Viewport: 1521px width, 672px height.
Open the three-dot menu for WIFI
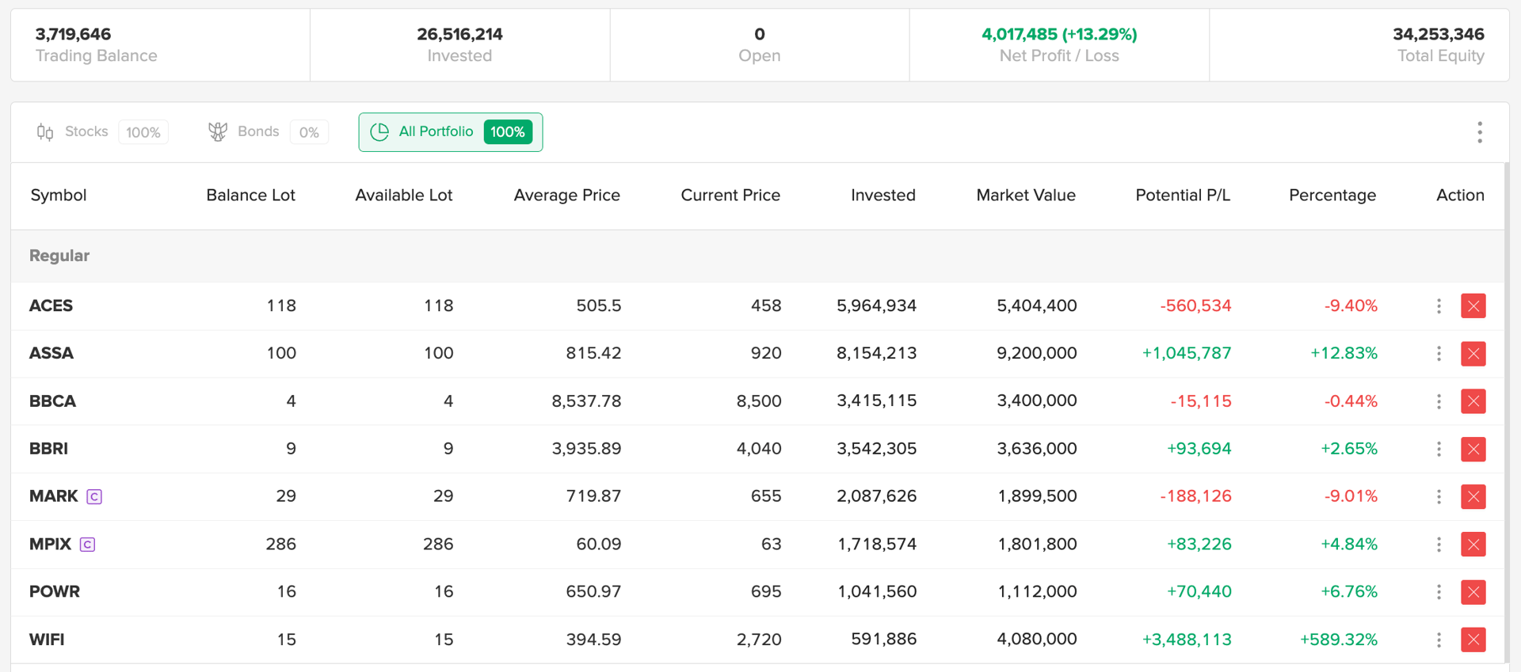coord(1439,640)
